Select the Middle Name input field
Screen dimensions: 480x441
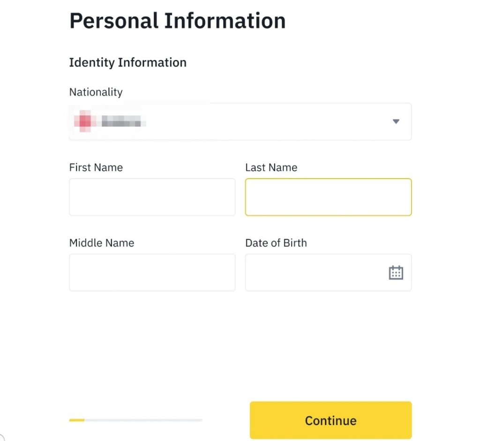tap(152, 272)
